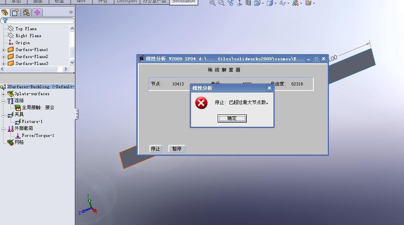Click the Surface-Plane1 folder icon

[10, 49]
